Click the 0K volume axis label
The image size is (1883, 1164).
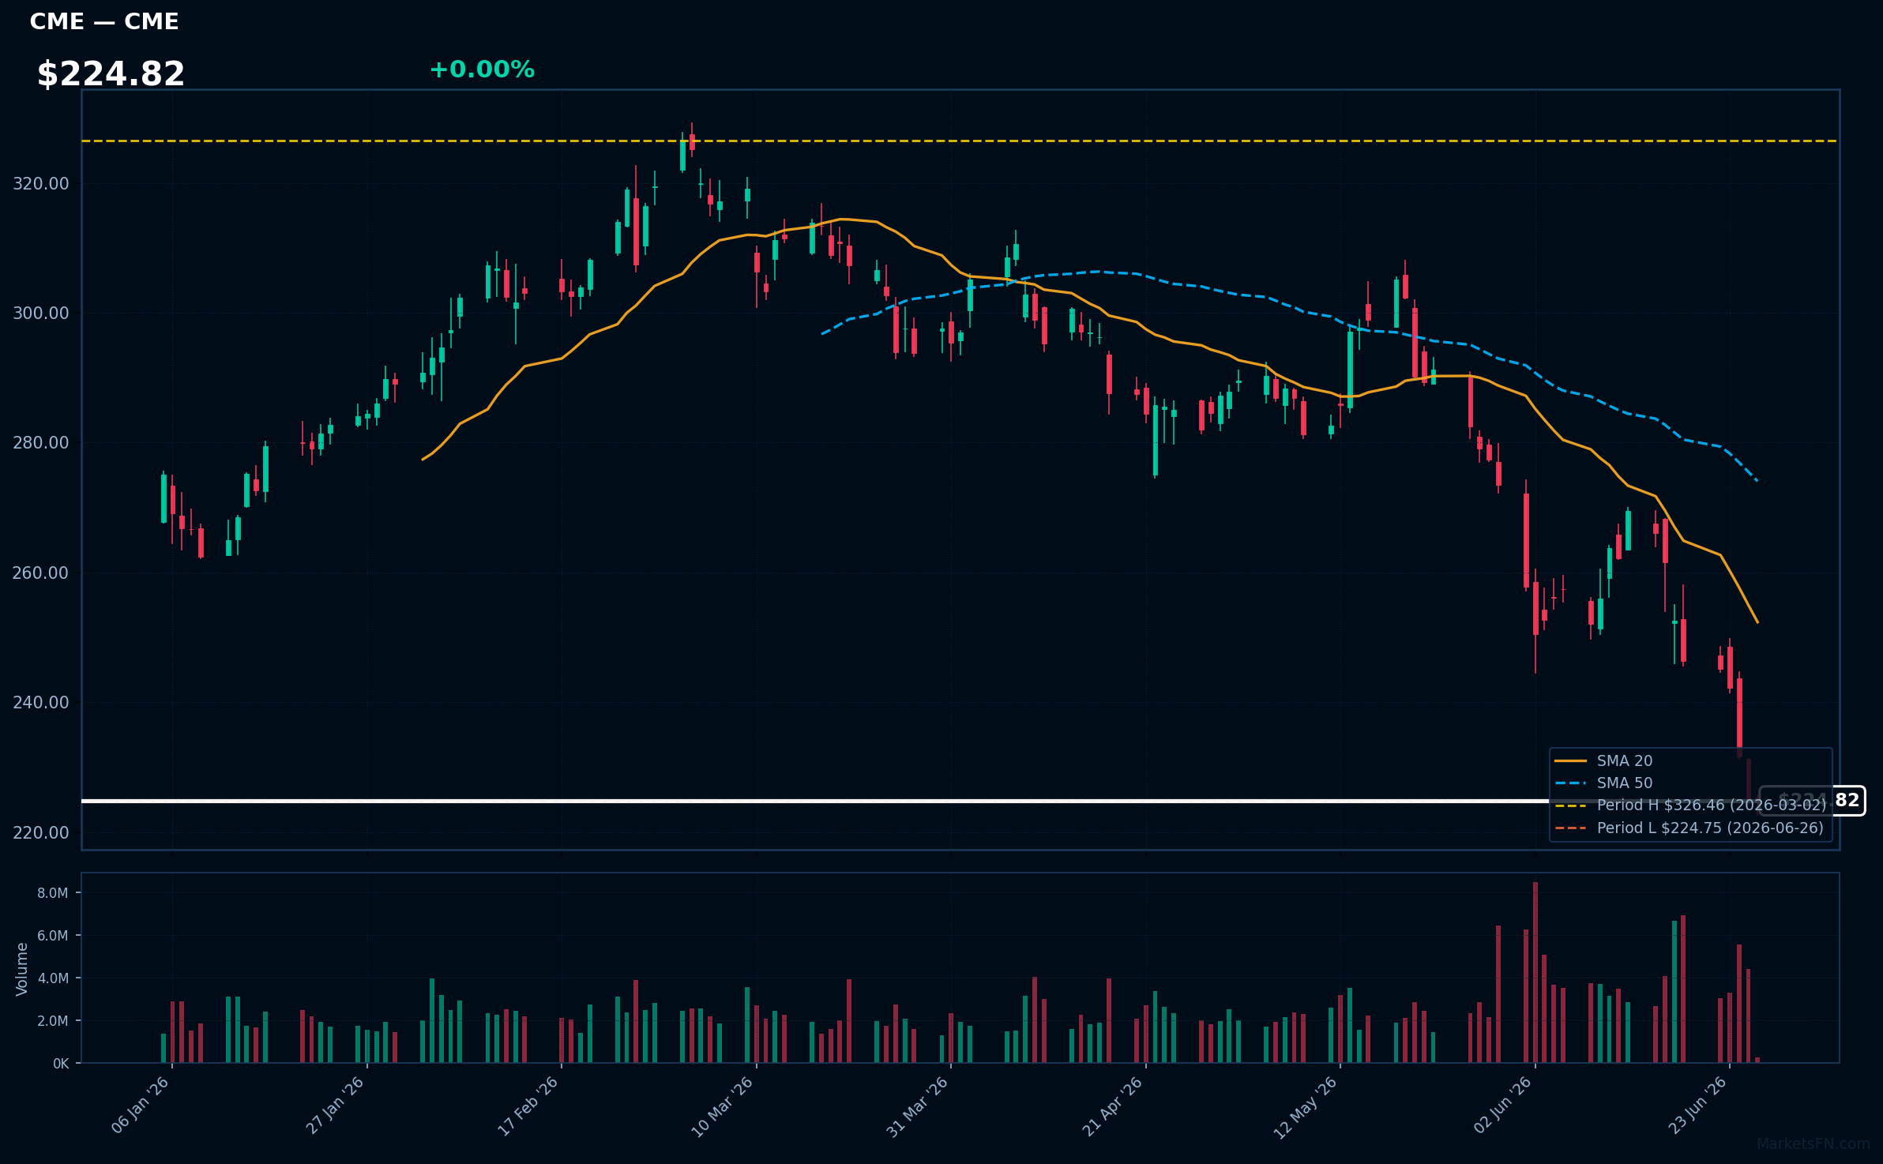click(x=61, y=1064)
